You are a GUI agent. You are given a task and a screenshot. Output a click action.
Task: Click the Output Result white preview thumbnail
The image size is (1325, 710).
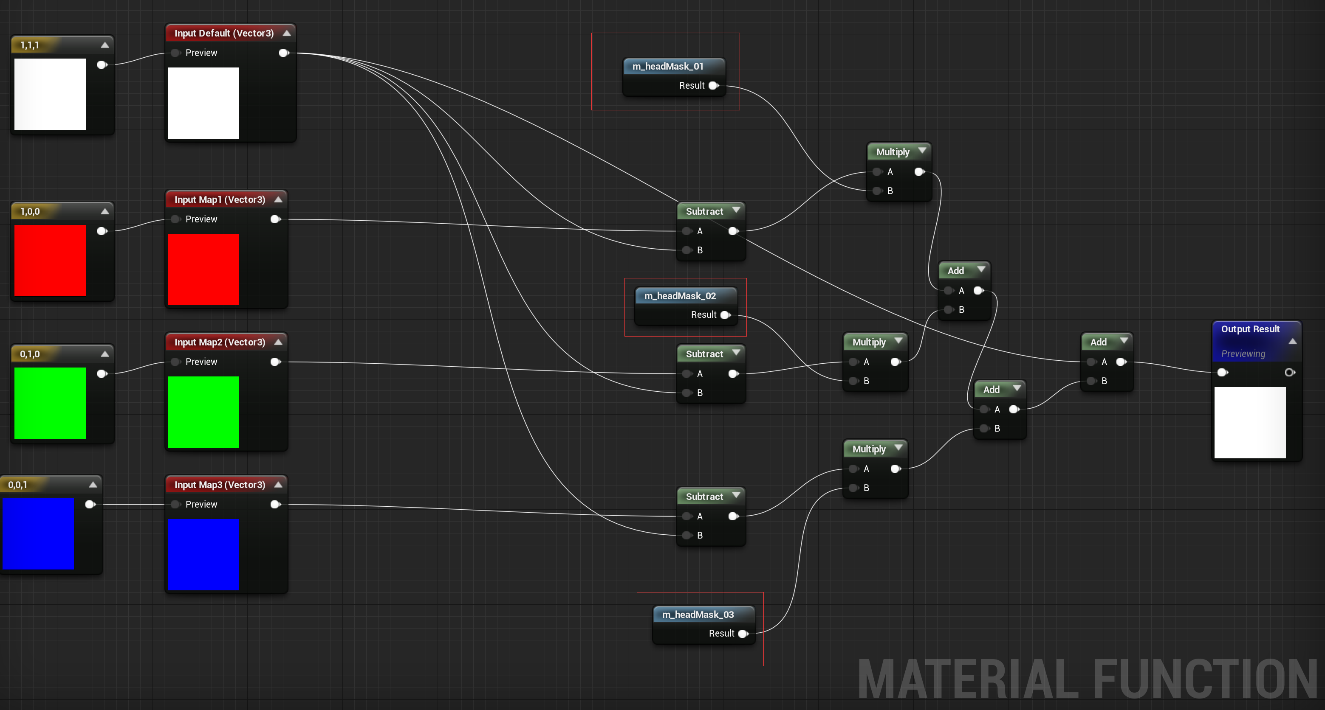coord(1250,422)
